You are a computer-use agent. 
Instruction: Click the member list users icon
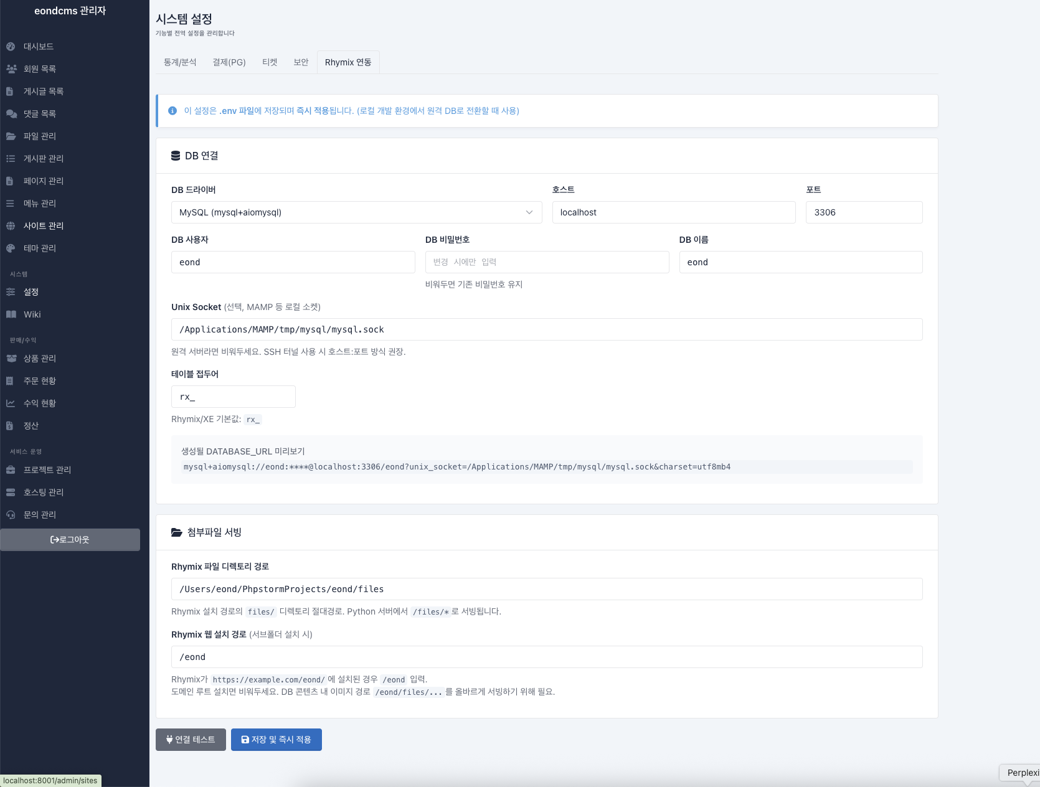click(11, 69)
